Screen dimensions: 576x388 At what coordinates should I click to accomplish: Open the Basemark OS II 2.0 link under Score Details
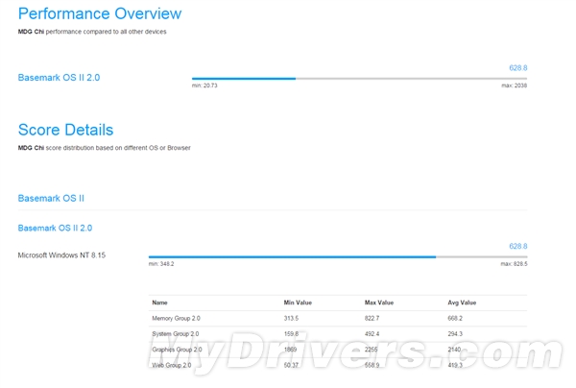pos(55,229)
